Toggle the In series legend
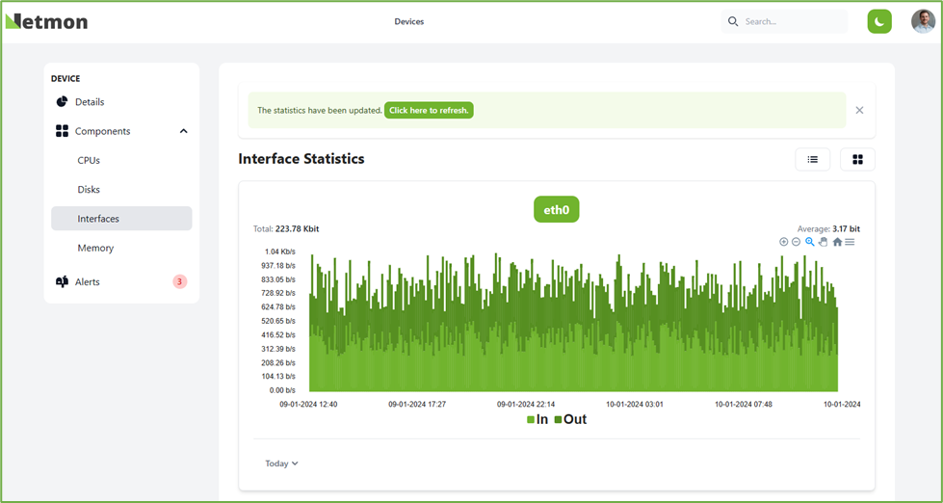This screenshot has width=943, height=503. pyautogui.click(x=537, y=419)
